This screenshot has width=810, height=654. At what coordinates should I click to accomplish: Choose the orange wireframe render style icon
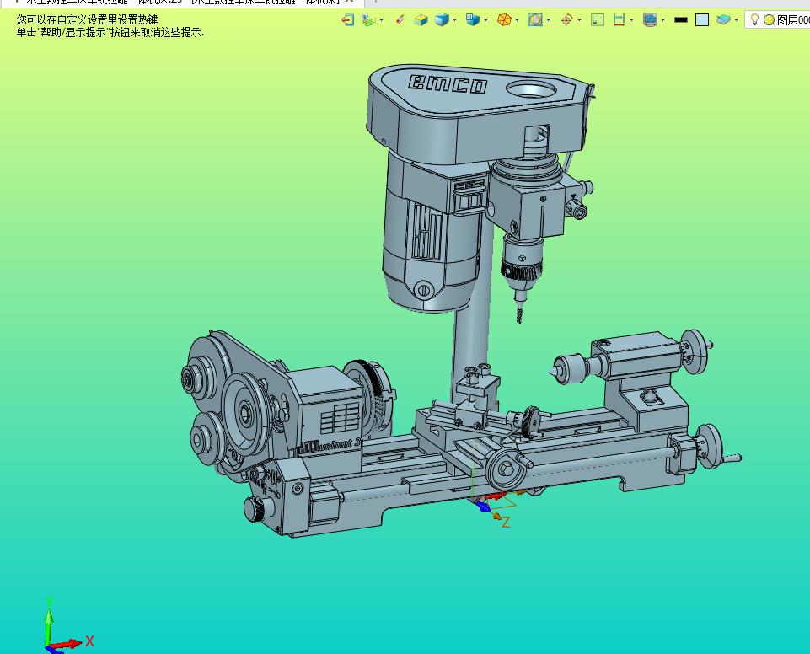point(504,19)
